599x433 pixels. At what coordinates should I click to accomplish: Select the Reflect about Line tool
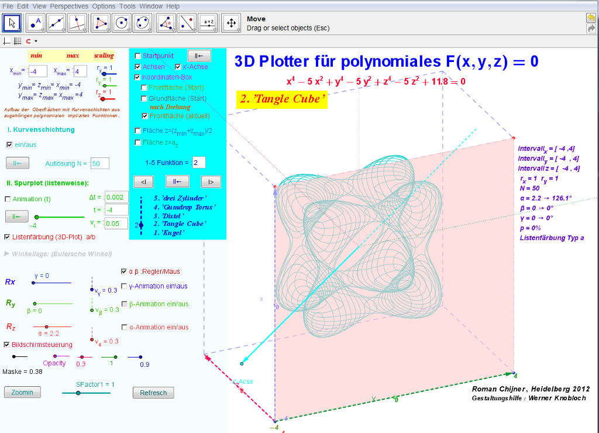coord(187,23)
